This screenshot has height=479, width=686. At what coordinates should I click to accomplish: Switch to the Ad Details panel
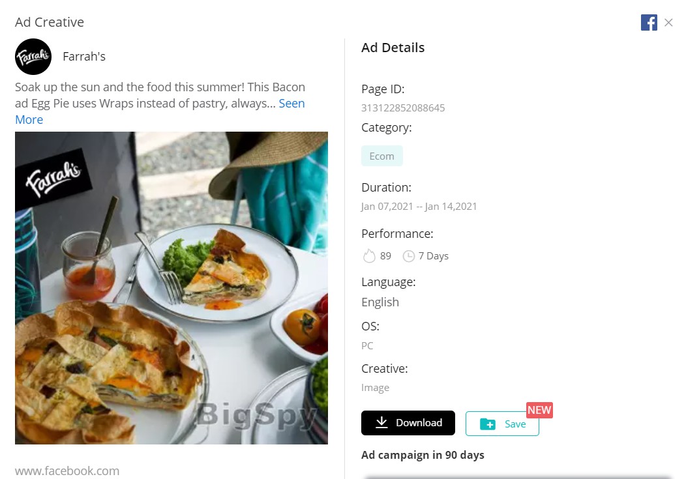pos(393,47)
